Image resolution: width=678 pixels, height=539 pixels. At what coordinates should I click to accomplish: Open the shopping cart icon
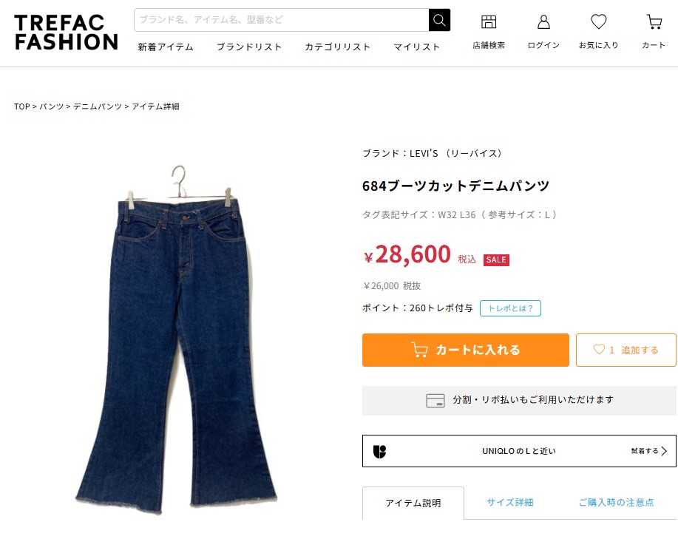(x=654, y=21)
